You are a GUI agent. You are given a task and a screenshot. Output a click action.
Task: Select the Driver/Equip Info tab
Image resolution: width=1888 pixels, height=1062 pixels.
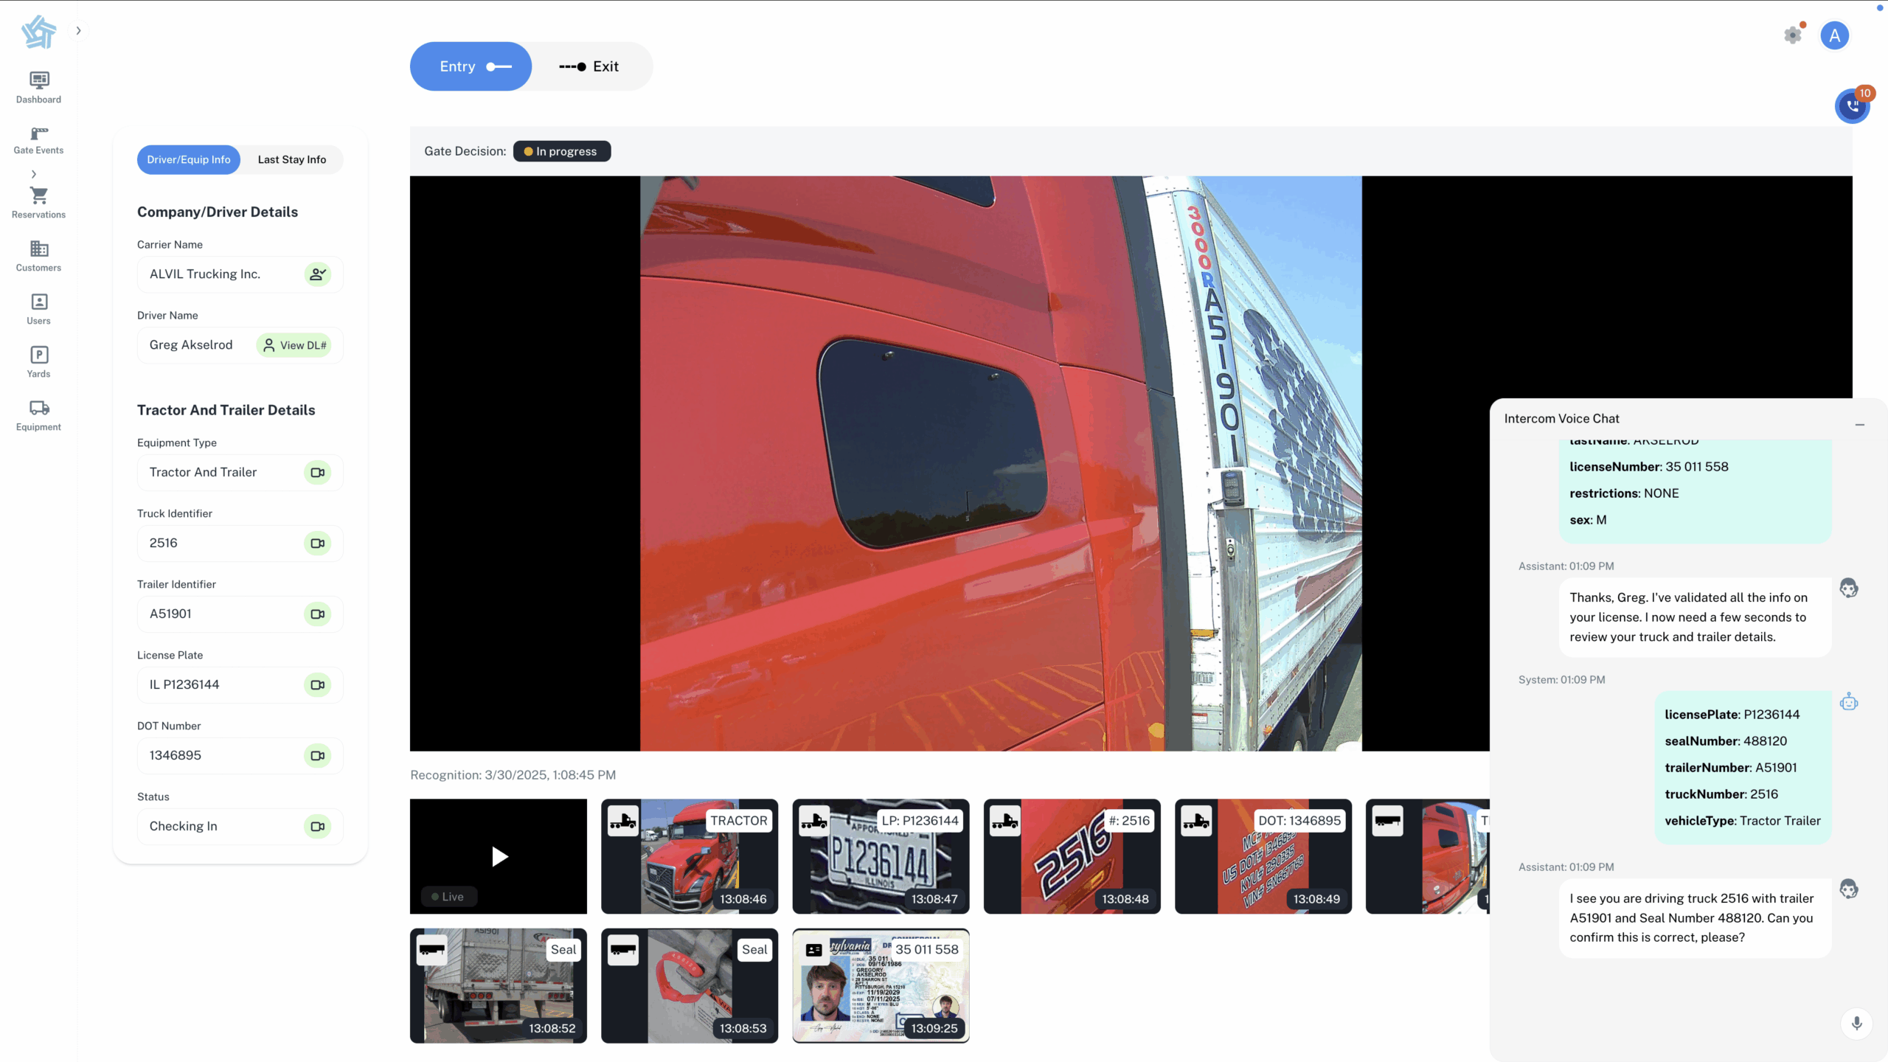coord(188,159)
